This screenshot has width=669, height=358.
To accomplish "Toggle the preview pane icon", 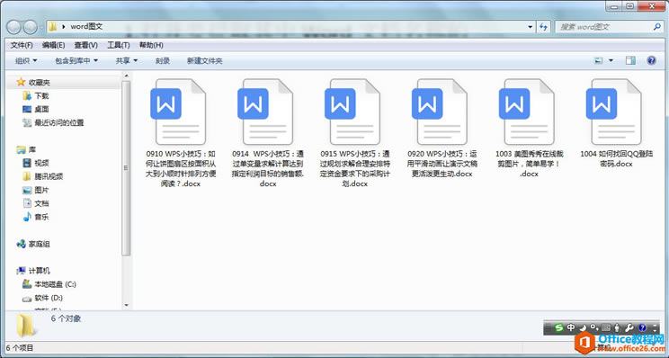I will [630, 60].
